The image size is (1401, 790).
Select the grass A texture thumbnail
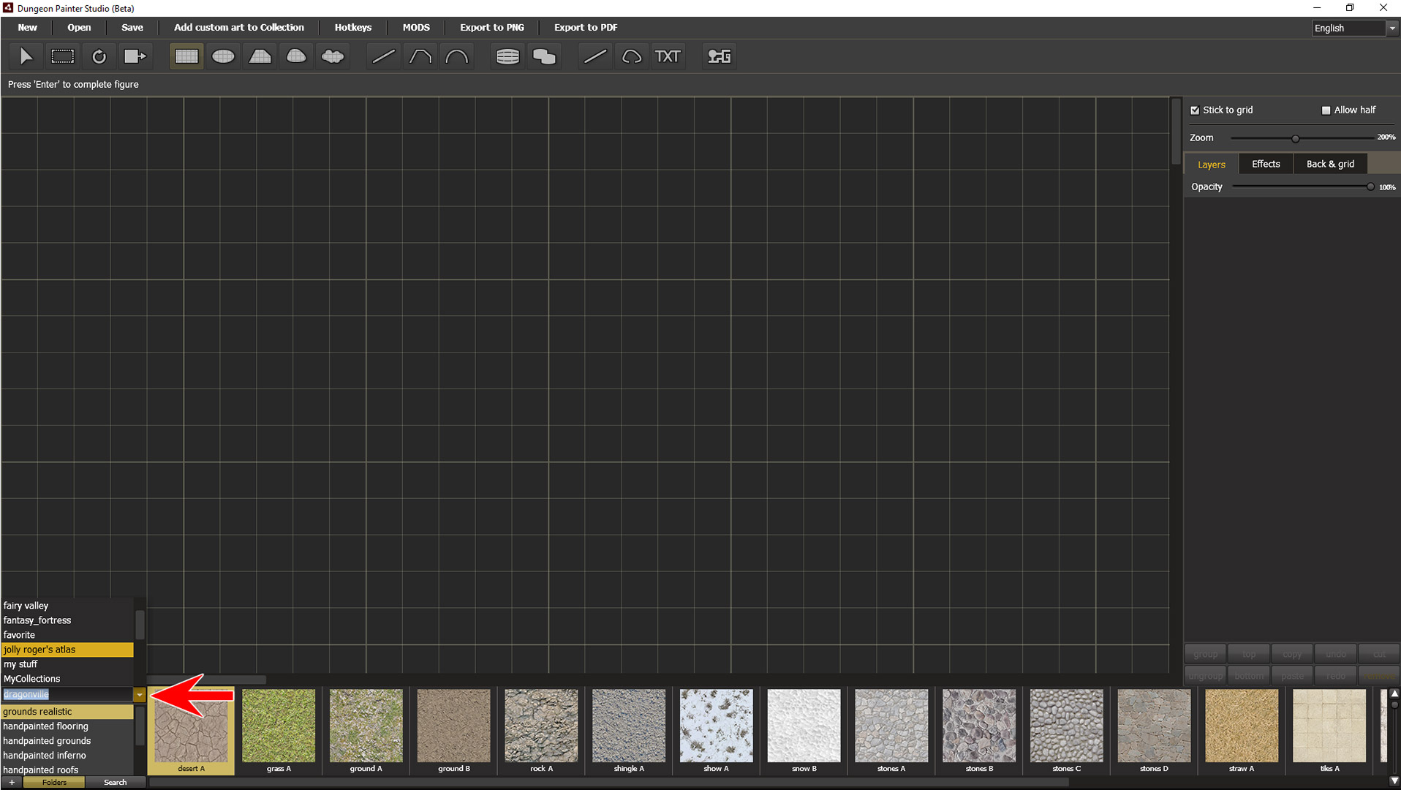click(x=279, y=726)
